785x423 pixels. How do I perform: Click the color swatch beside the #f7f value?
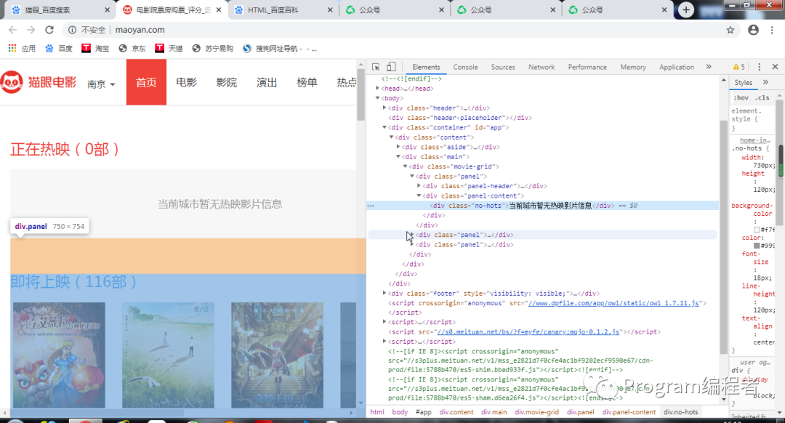click(x=757, y=228)
